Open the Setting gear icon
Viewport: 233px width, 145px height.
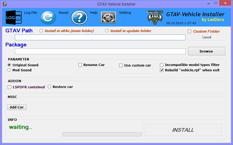pyautogui.click(x=108, y=18)
